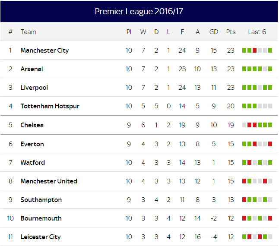The width and height of the screenshot is (279, 246).
Task: Click Chelsea's points value 19
Action: (x=231, y=125)
